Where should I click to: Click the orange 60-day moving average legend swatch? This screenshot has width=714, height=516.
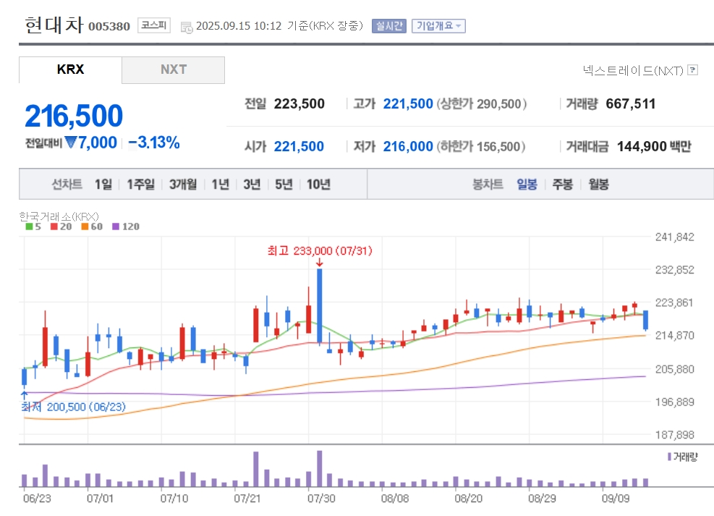click(85, 227)
